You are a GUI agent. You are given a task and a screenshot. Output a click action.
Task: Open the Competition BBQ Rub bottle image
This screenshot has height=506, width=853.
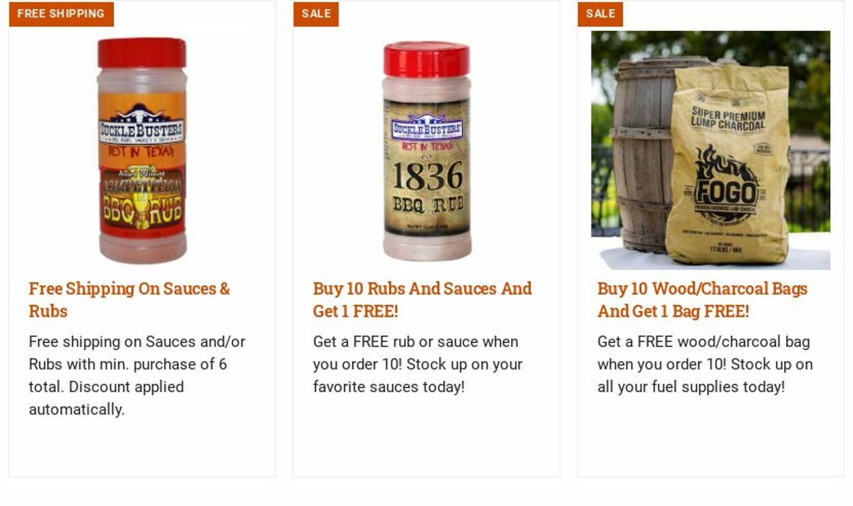click(142, 151)
